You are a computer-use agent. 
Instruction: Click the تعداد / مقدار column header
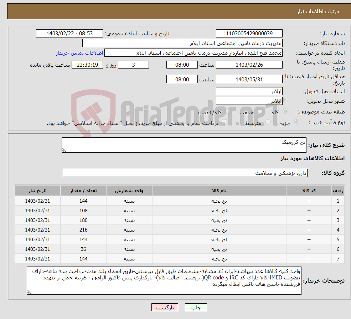83,191
